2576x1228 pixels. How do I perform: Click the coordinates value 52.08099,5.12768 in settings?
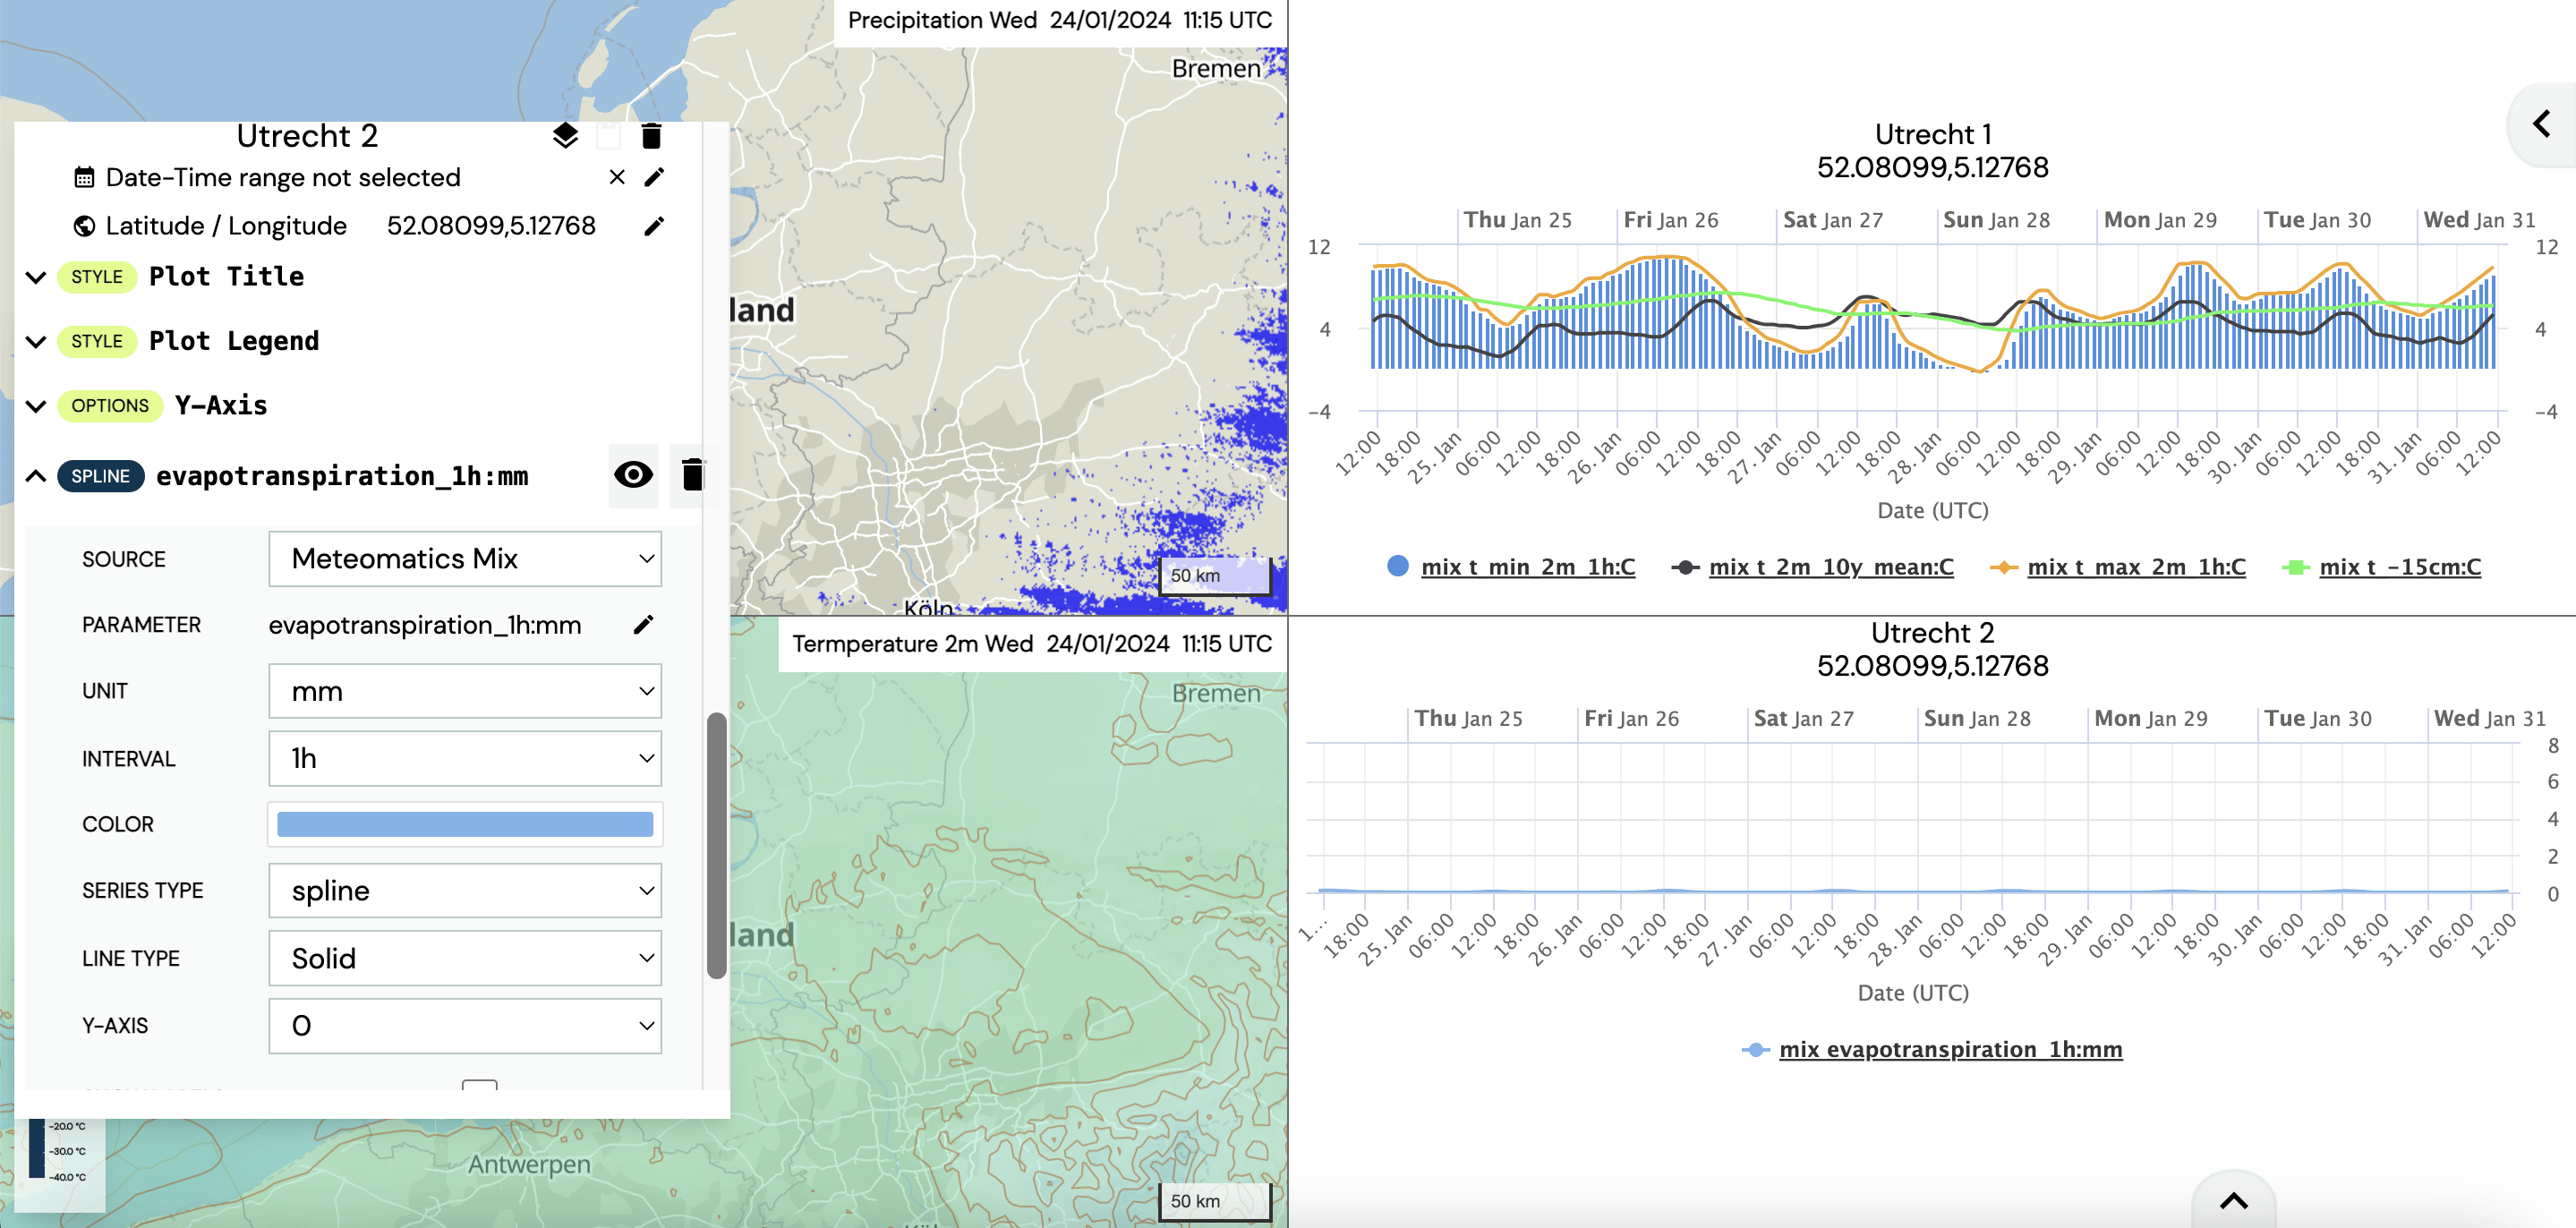point(491,226)
